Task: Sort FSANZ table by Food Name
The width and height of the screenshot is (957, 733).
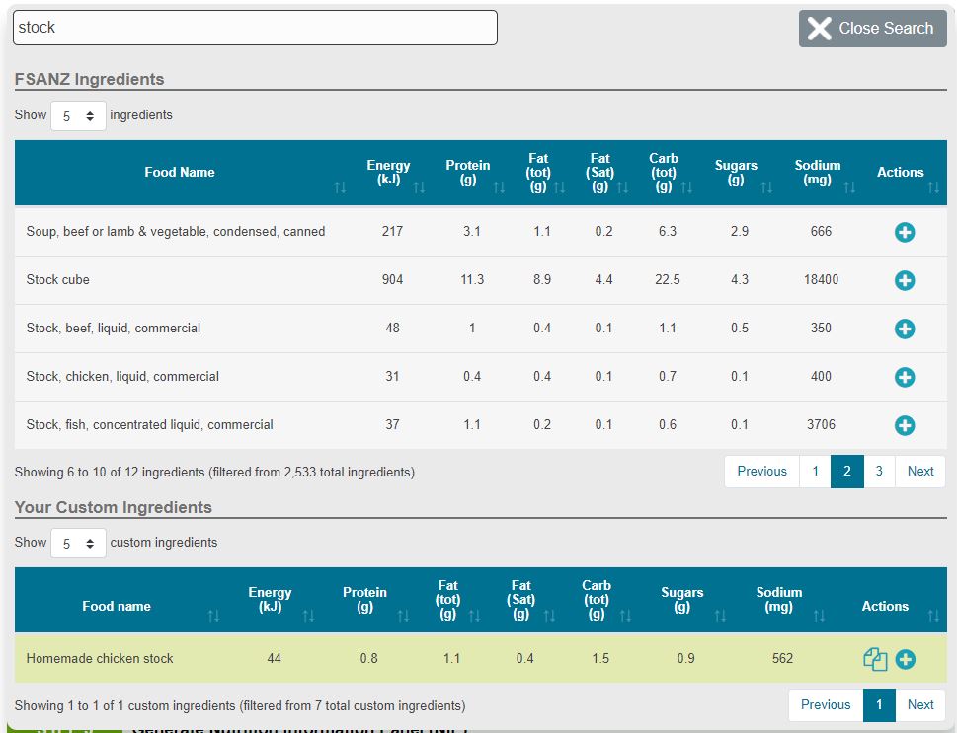Action: click(x=180, y=173)
